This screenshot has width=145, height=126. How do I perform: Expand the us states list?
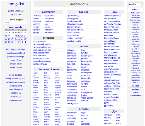click(136, 89)
